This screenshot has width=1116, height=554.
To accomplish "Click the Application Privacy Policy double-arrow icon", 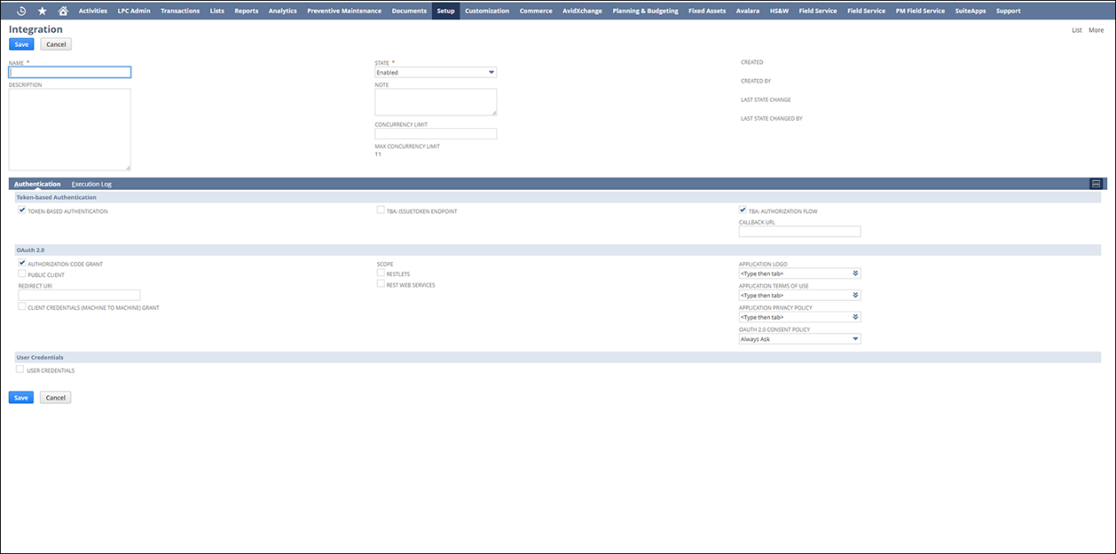I will click(x=855, y=317).
